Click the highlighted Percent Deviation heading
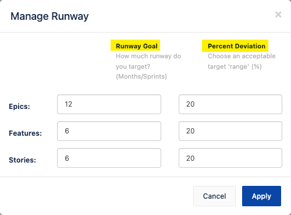 tap(236, 46)
